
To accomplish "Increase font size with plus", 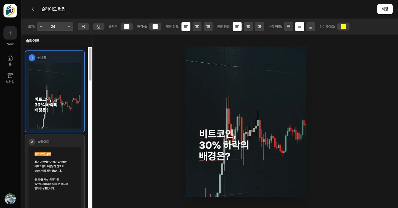I will pos(69,26).
